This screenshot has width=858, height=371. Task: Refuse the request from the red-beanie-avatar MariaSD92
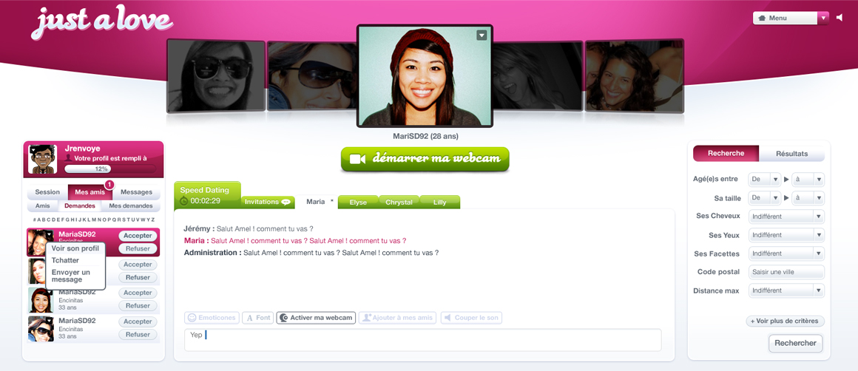[x=138, y=306]
